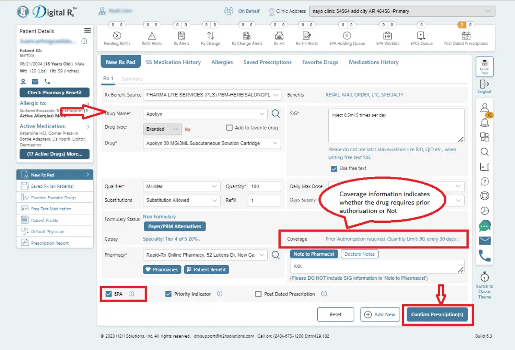The height and width of the screenshot is (350, 515).
Task: Open EPA Holding Queue icon
Action: [347, 36]
